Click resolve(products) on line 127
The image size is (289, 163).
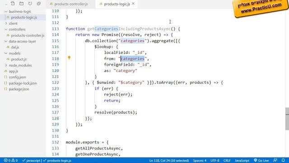114,112
